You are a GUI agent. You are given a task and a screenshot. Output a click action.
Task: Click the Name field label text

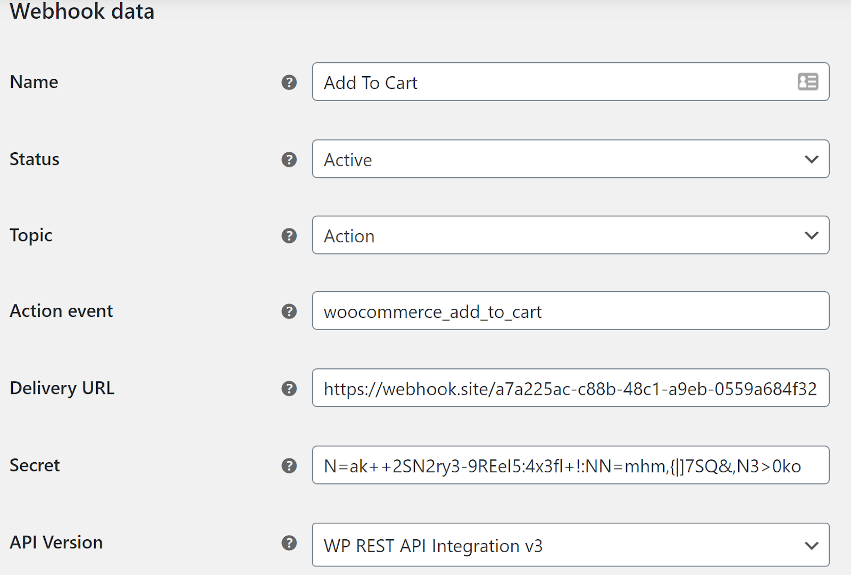pyautogui.click(x=34, y=82)
